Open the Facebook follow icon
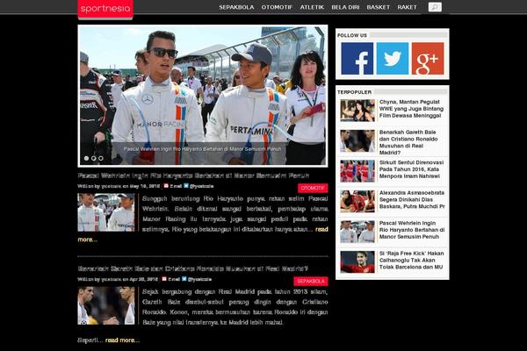The width and height of the screenshot is (527, 351). point(357,59)
